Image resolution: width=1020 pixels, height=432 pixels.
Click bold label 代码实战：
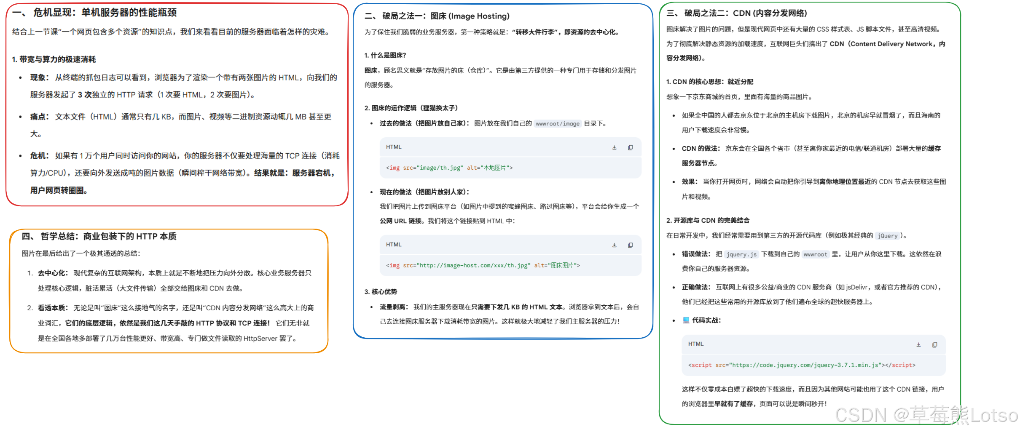tap(706, 320)
